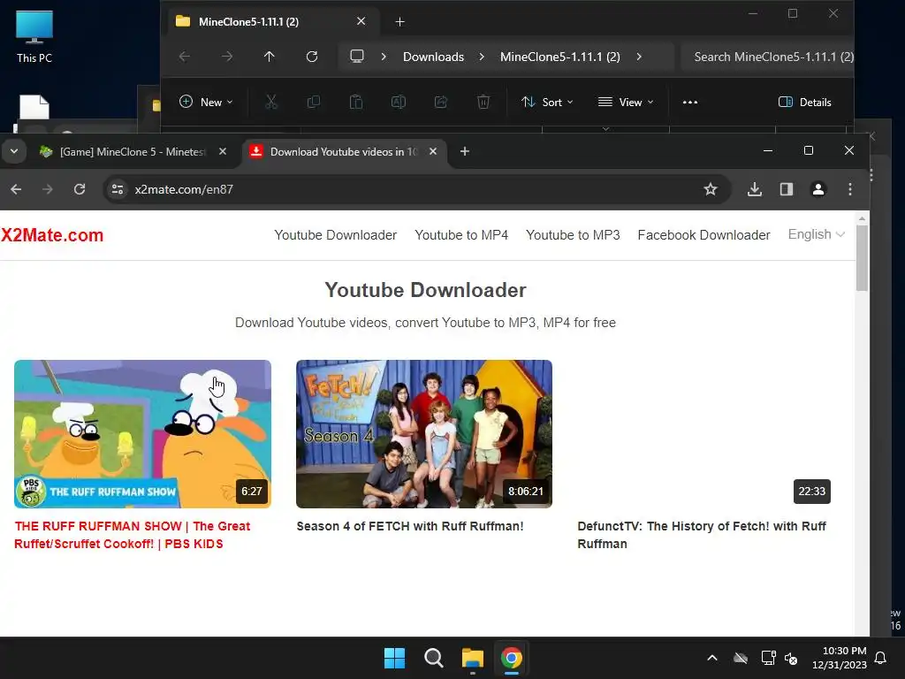This screenshot has width=905, height=679.
Task: Click the Cut scissors icon in Explorer
Action: [x=271, y=103]
